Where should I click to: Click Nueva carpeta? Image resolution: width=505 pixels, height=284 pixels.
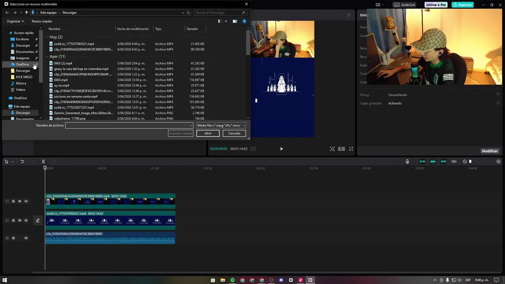pos(42,21)
